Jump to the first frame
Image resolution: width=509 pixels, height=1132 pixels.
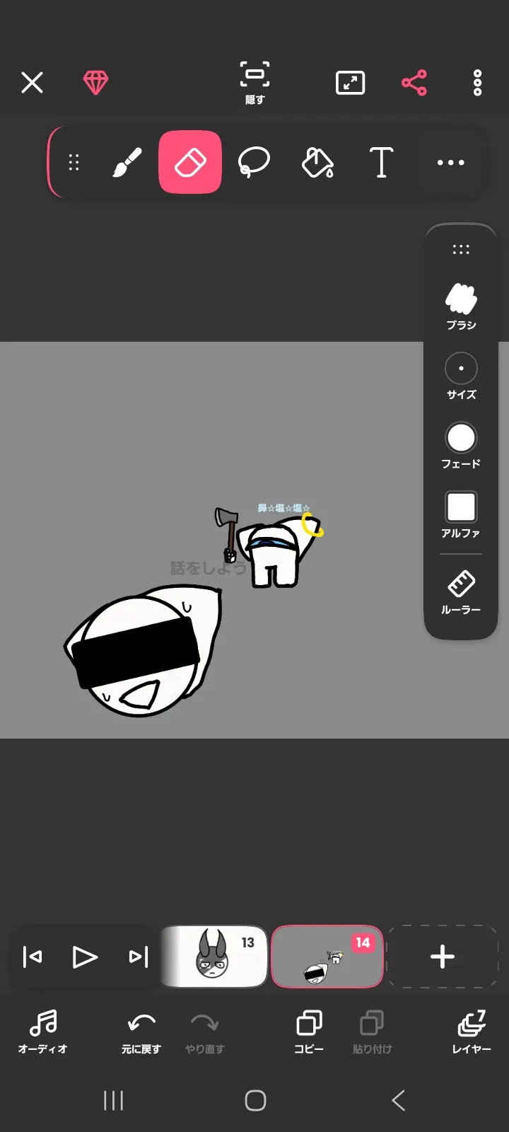[x=33, y=957]
